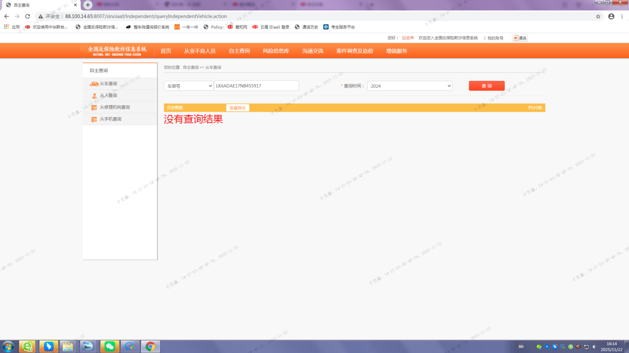629x353 pixels.
Task: Click the Chrome profile avatar icon
Action: [x=611, y=16]
